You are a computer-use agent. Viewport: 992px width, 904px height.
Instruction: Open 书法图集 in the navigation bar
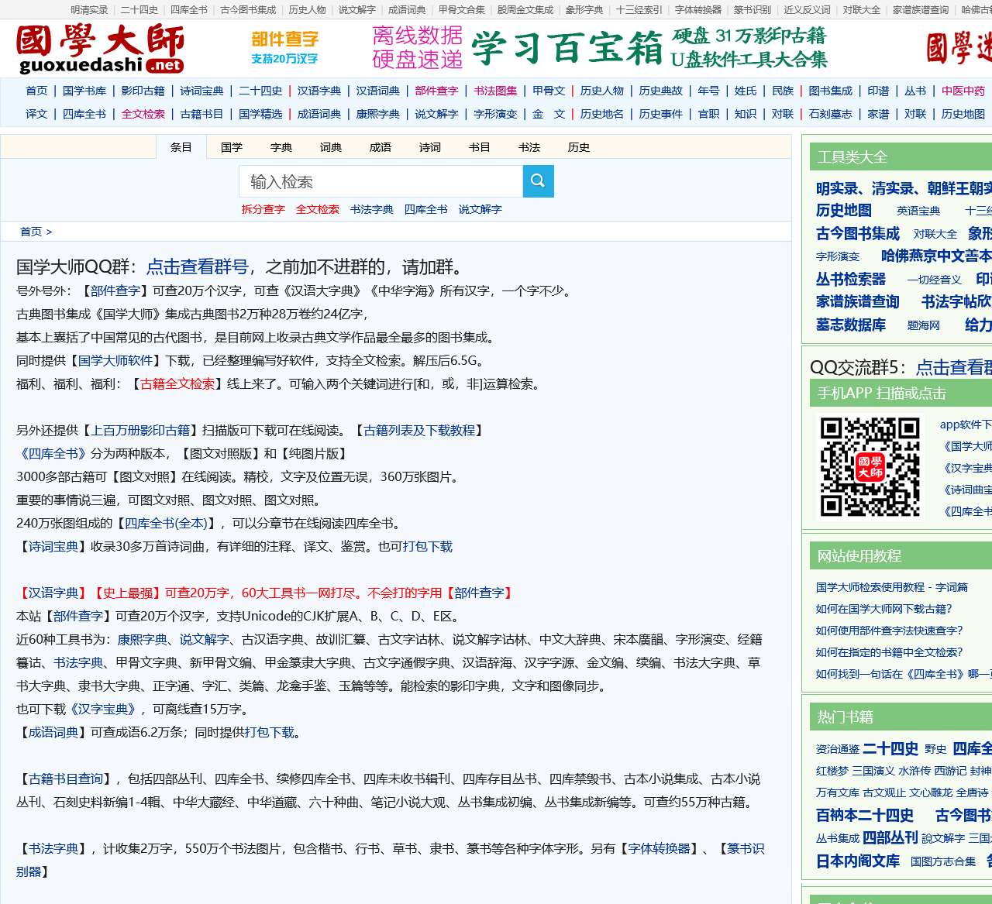point(496,91)
